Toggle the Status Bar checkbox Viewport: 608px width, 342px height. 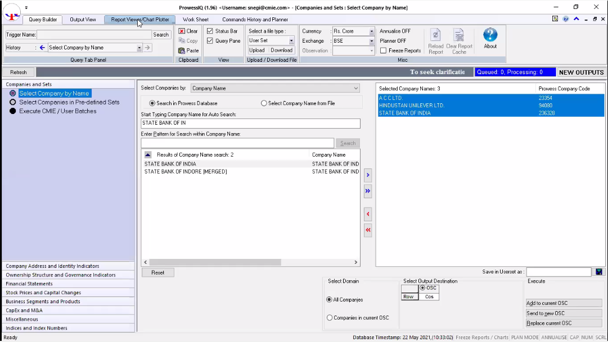(x=210, y=31)
